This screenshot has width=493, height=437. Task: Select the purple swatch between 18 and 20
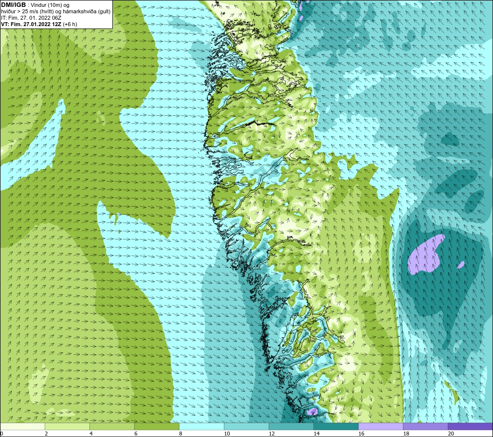pos(426,426)
